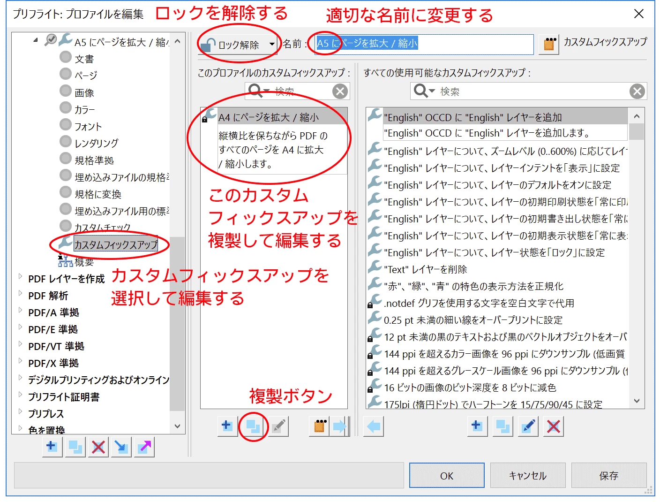Select the ページ category in the profile tree
660x502 pixels.
(86, 76)
